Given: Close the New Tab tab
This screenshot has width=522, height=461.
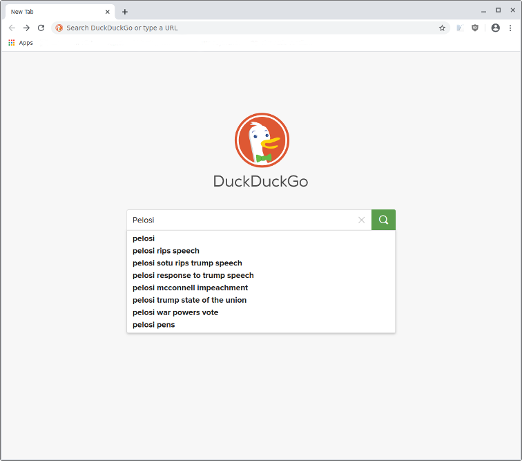Looking at the screenshot, I should (x=108, y=12).
